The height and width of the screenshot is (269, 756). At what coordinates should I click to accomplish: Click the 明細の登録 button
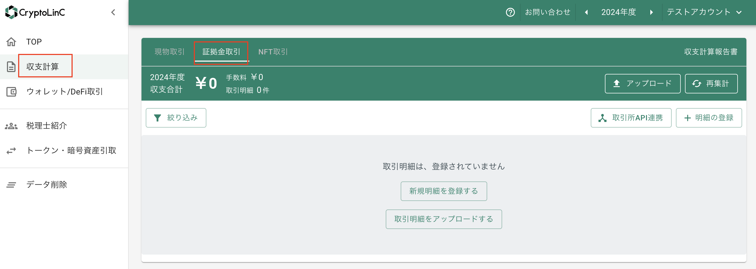tap(709, 118)
